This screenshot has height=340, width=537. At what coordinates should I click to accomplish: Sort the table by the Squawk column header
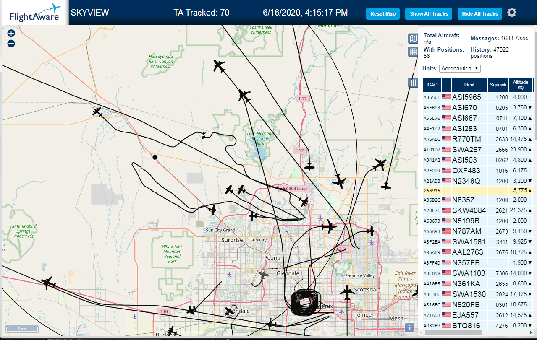pyautogui.click(x=498, y=85)
